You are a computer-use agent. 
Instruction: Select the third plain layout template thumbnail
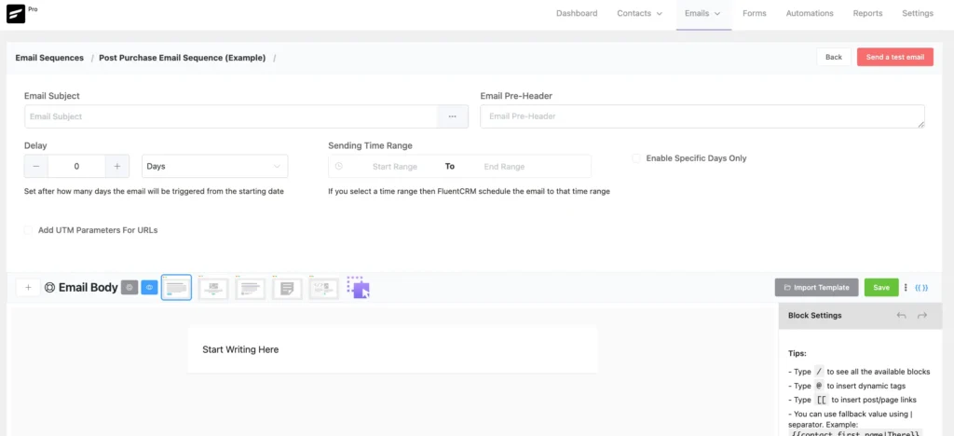(250, 288)
